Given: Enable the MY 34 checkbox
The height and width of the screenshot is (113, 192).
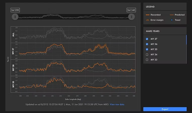Looking at the screenshot, I should coord(147,54).
